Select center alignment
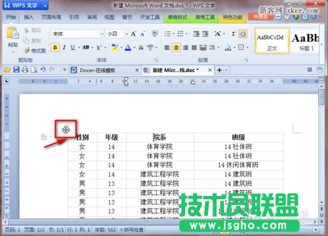 click(176, 47)
